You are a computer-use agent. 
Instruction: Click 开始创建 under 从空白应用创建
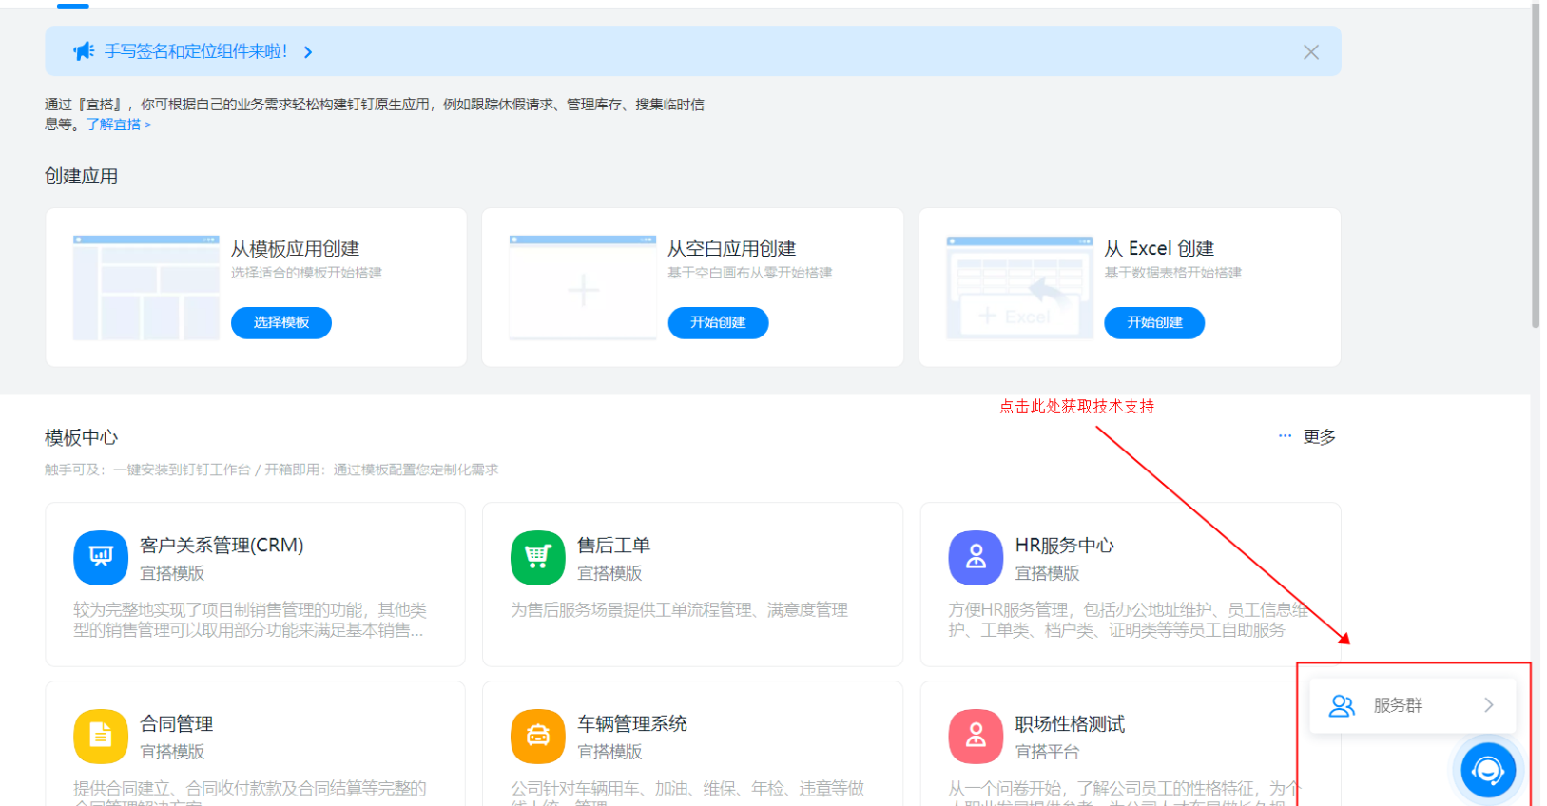click(718, 323)
